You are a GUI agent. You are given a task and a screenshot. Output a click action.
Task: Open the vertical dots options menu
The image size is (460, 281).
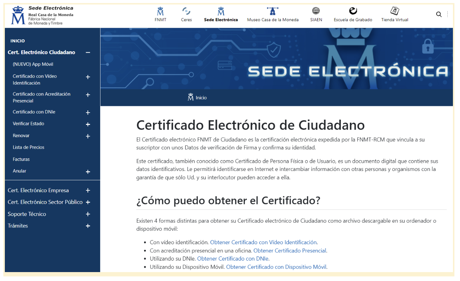click(447, 14)
